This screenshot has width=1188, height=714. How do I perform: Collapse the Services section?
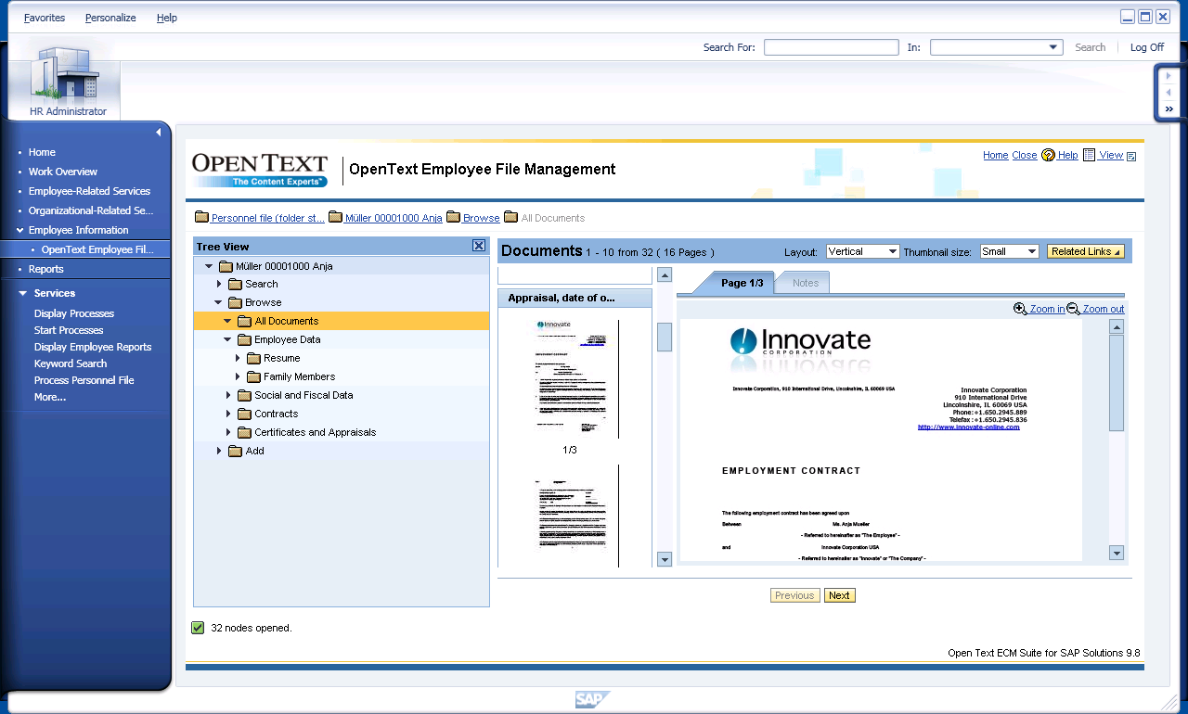(23, 293)
